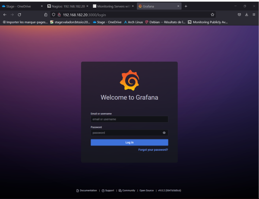Open the shield tracking protection icon
259x199 pixels.
point(54,15)
